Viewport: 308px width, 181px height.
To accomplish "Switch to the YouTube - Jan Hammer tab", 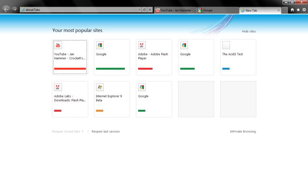I will [175, 10].
